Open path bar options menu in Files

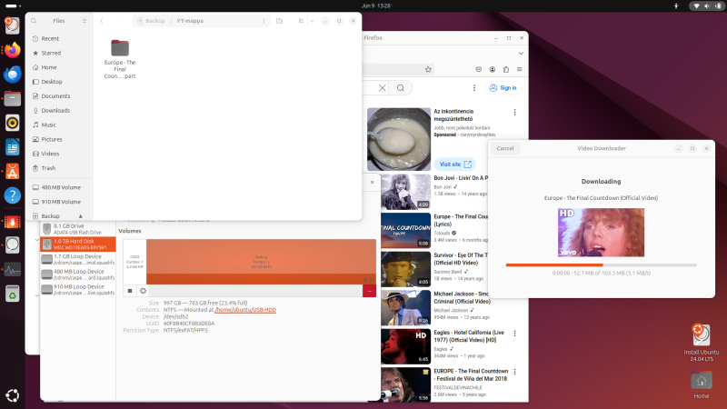(x=264, y=21)
